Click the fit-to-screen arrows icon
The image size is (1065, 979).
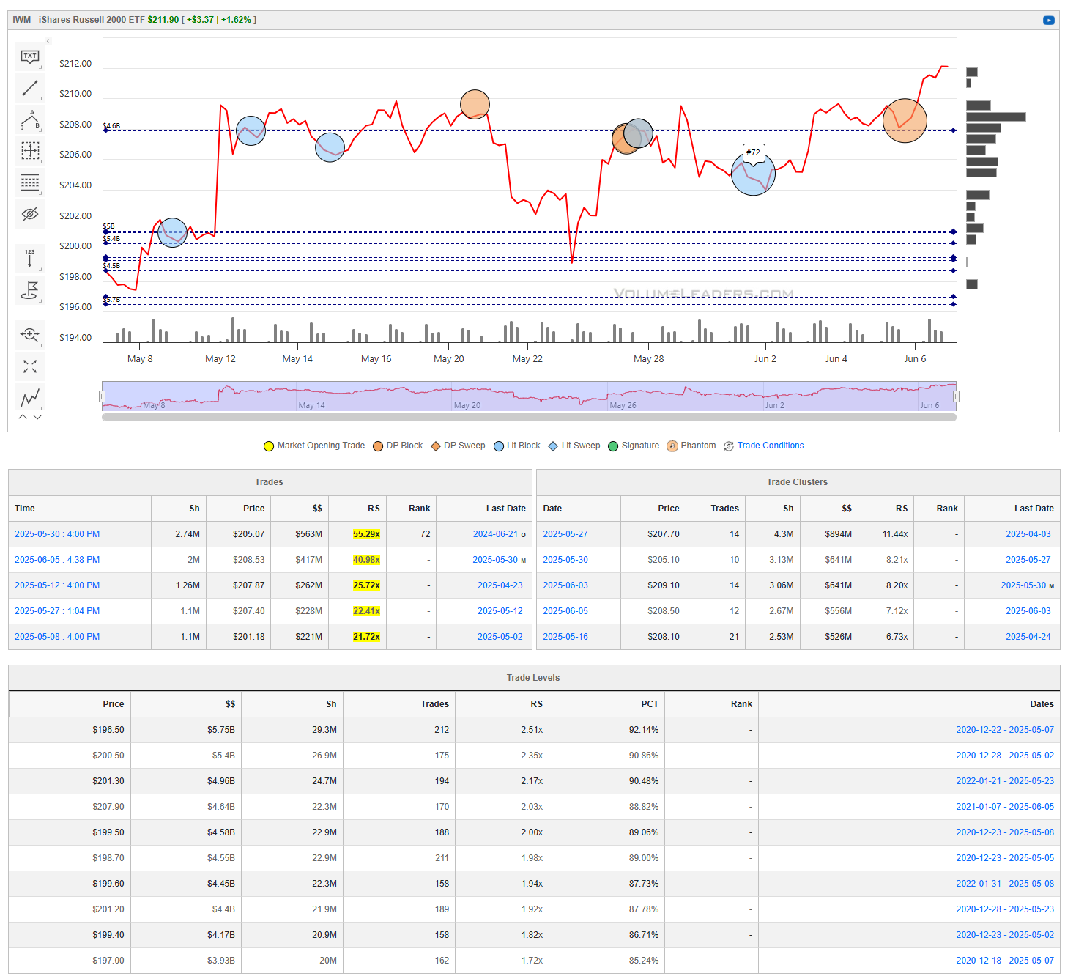click(x=30, y=366)
